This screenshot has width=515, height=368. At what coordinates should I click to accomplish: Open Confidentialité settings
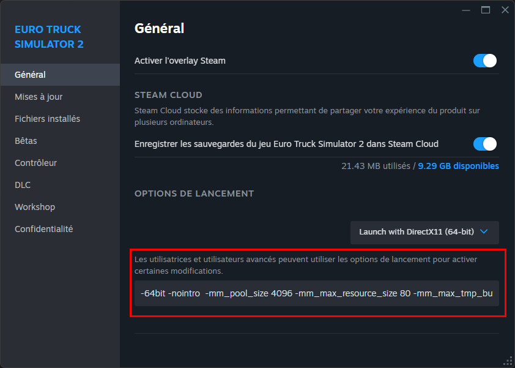(x=60, y=229)
